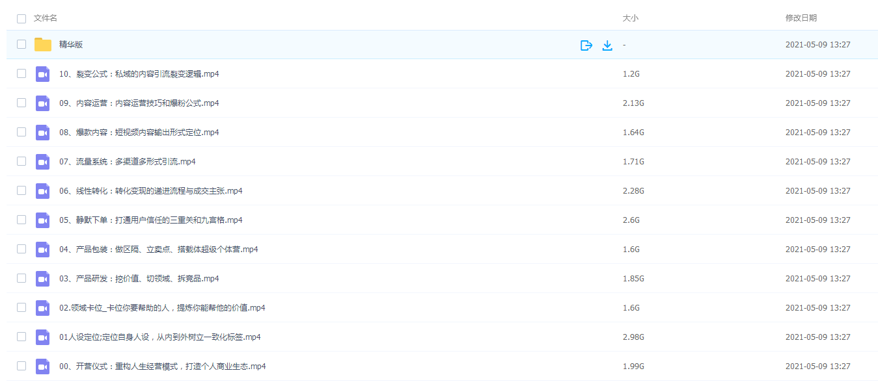Check the box for 03、产品研发 file
878x386 pixels.
[21, 278]
